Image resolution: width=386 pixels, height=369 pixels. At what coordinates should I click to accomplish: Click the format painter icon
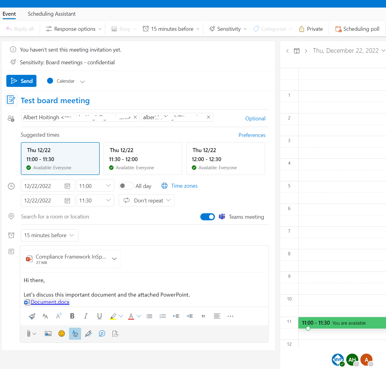[x=32, y=316]
